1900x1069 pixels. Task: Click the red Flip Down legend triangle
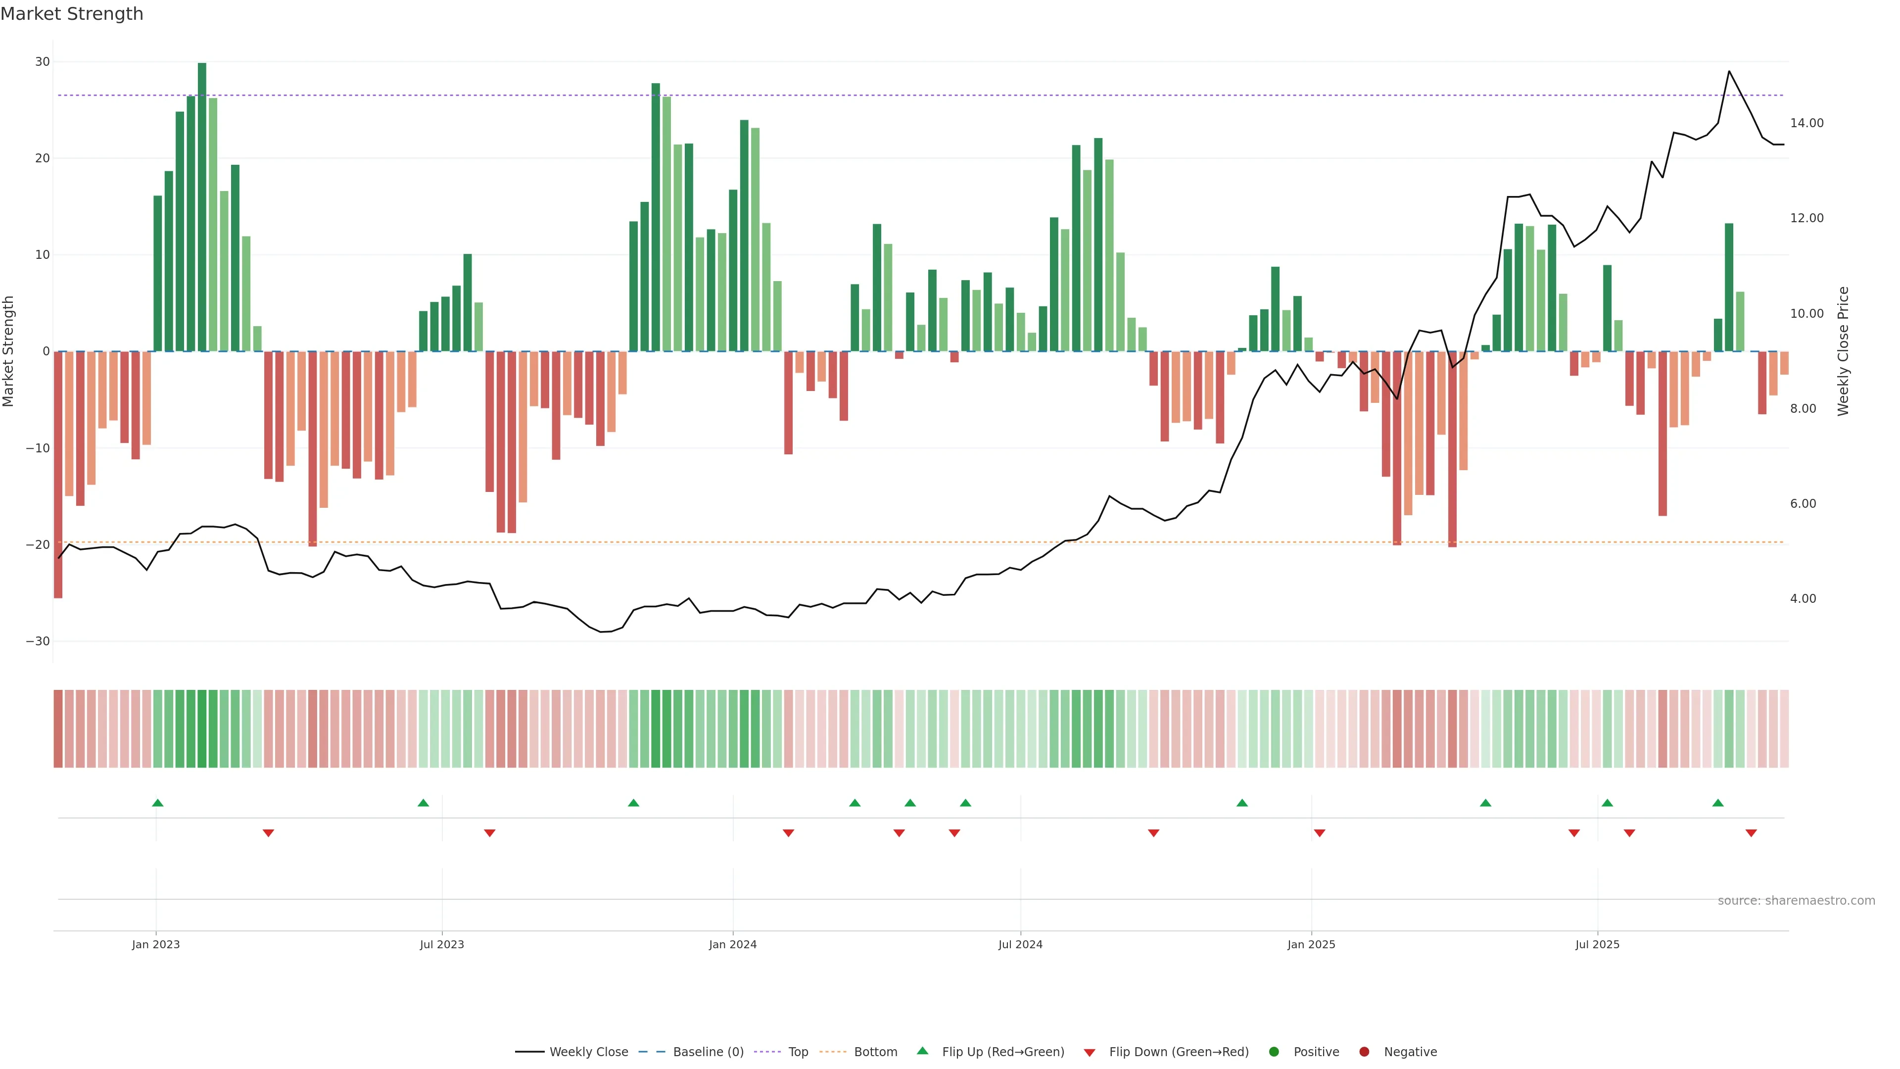tap(1090, 1053)
